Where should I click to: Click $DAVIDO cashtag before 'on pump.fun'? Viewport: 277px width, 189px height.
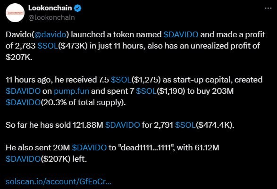(23, 91)
